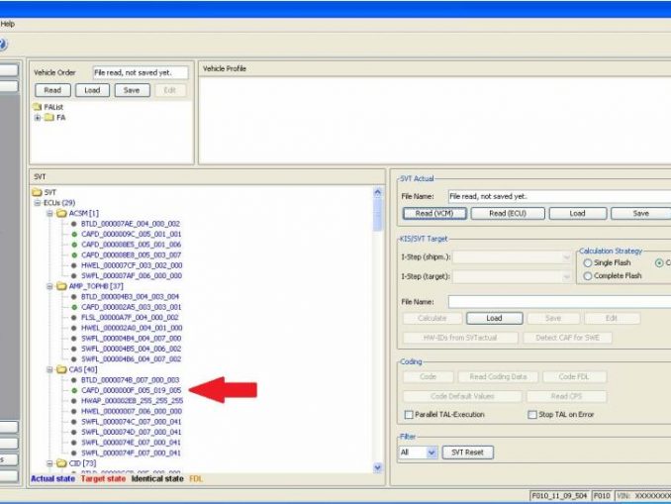
Task: Click the SVT root folder icon
Action: (x=38, y=192)
